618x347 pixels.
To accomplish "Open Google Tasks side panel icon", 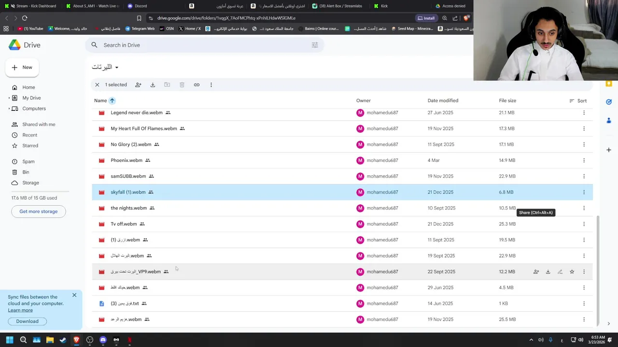I will click(609, 102).
